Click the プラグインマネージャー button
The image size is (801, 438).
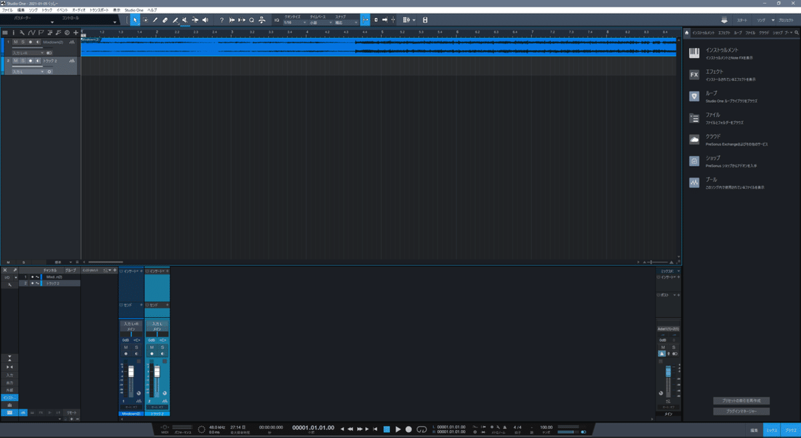coord(742,411)
